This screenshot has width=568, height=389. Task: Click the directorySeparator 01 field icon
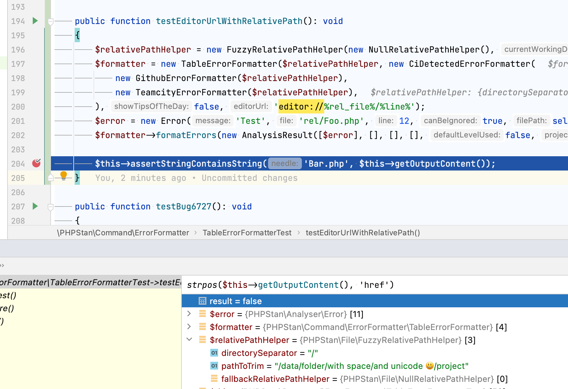(x=214, y=353)
